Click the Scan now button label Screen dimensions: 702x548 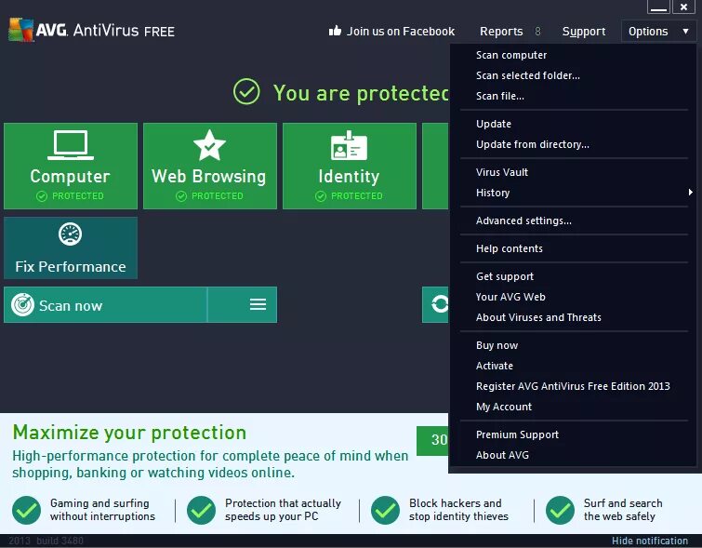point(71,305)
